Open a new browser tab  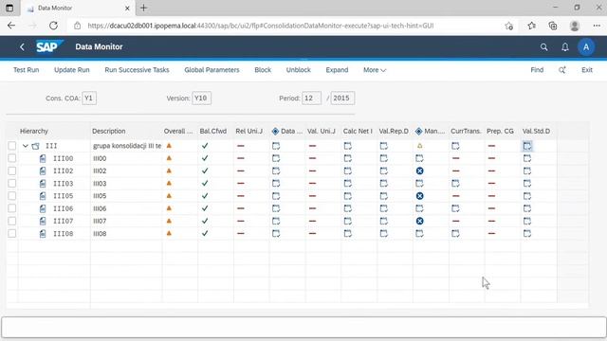(143, 8)
